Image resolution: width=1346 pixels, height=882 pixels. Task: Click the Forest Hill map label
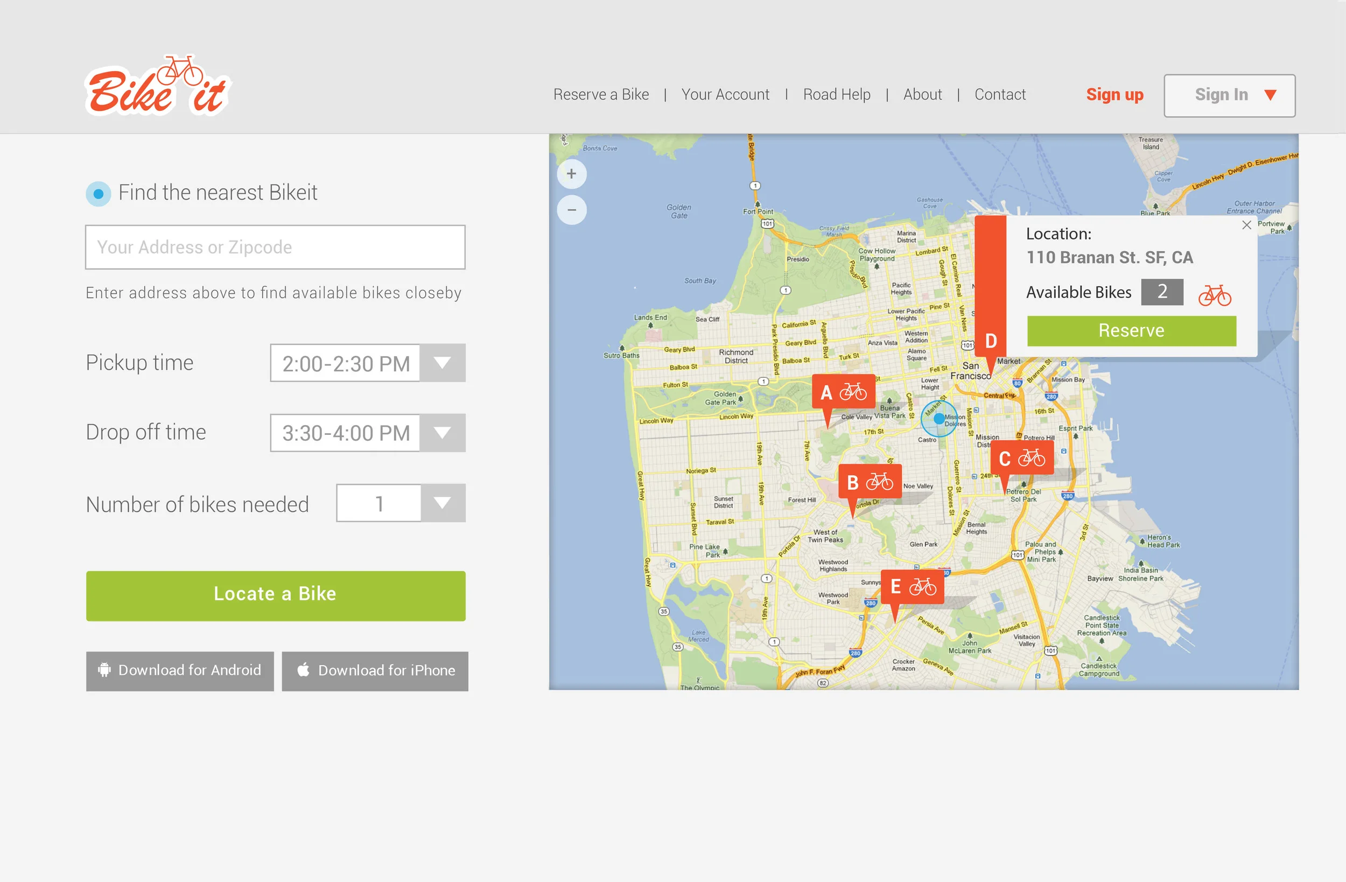[801, 500]
